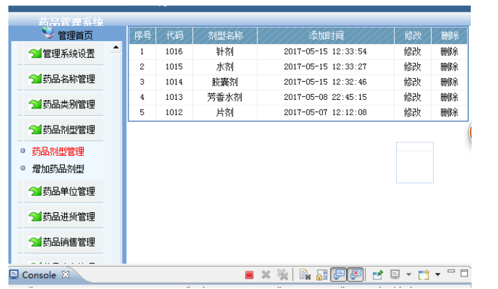
Task: Clear the Console output
Action: tap(305, 275)
